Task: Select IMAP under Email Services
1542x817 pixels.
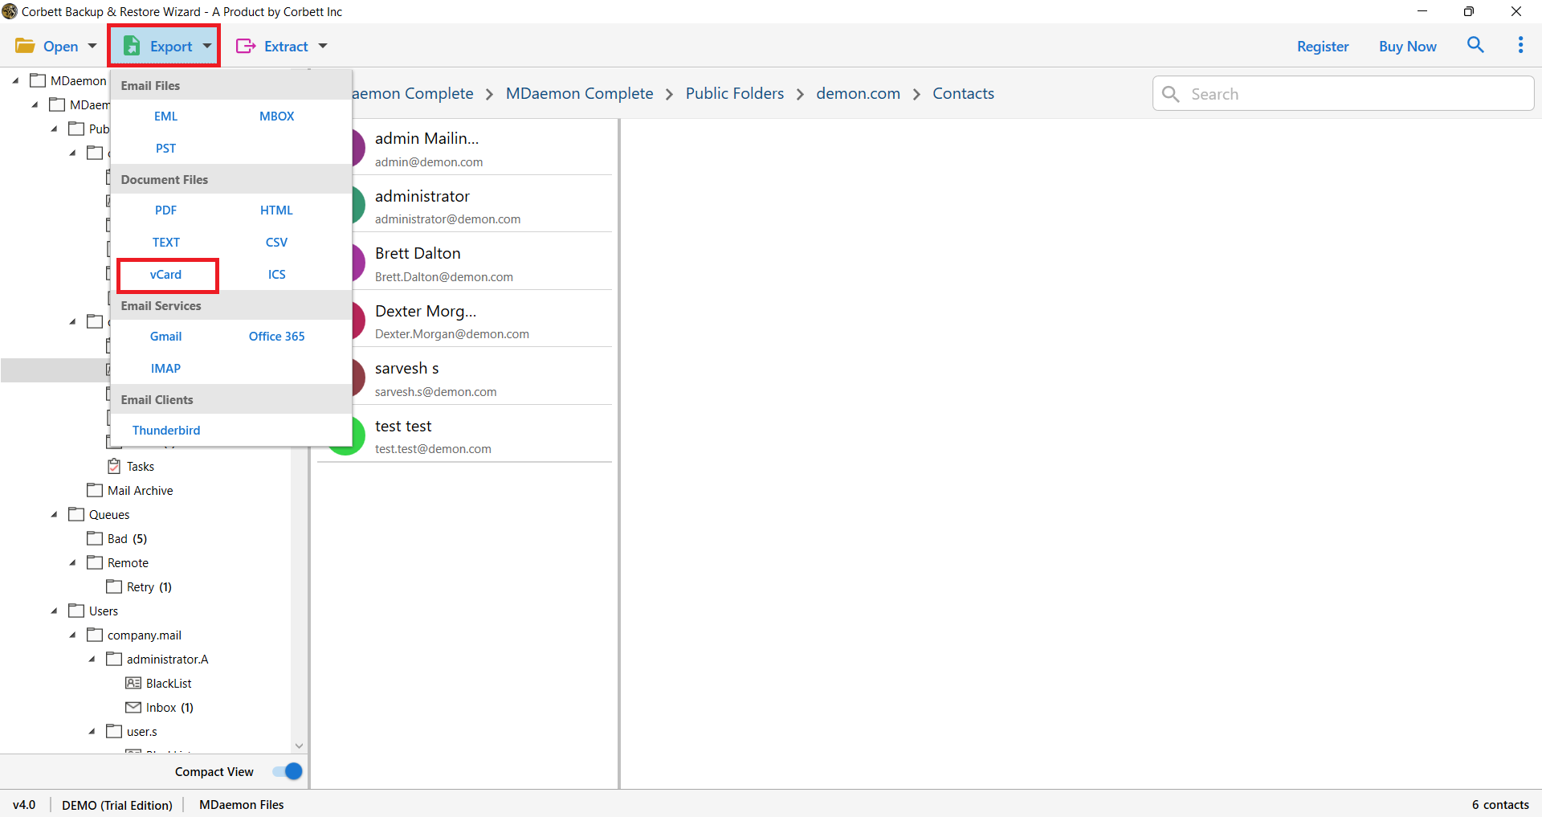Action: pyautogui.click(x=165, y=368)
